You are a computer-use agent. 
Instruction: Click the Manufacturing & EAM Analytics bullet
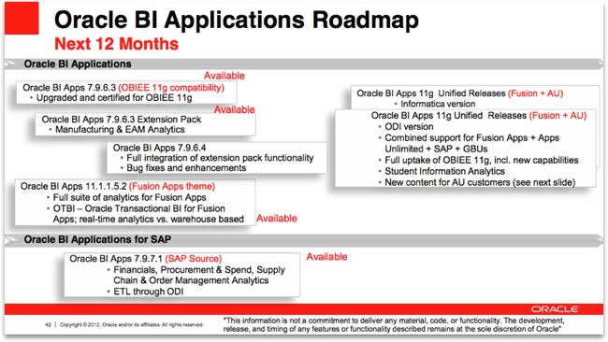click(120, 129)
